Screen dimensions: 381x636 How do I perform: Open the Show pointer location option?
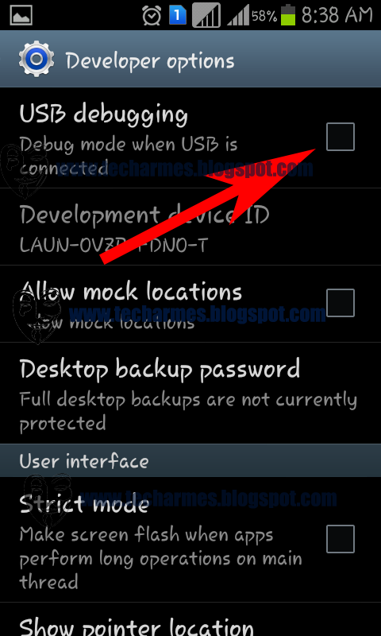click(190, 619)
